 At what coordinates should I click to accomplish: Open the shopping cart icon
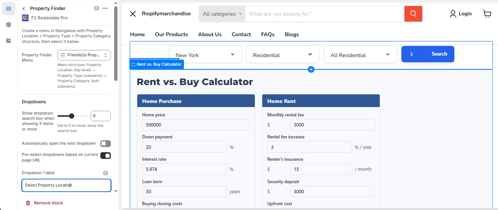pyautogui.click(x=487, y=14)
